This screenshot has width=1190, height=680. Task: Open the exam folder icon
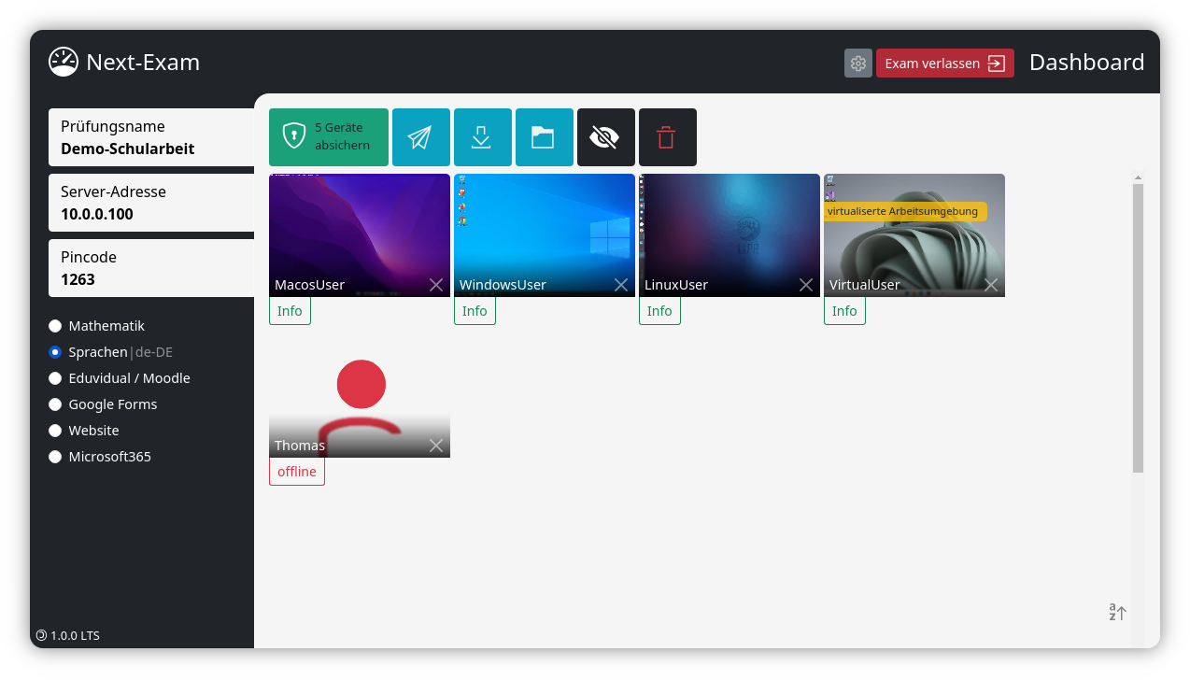[x=544, y=137]
